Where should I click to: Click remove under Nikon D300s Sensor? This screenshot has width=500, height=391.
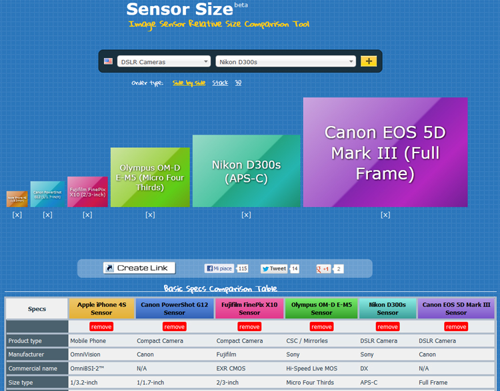point(387,326)
